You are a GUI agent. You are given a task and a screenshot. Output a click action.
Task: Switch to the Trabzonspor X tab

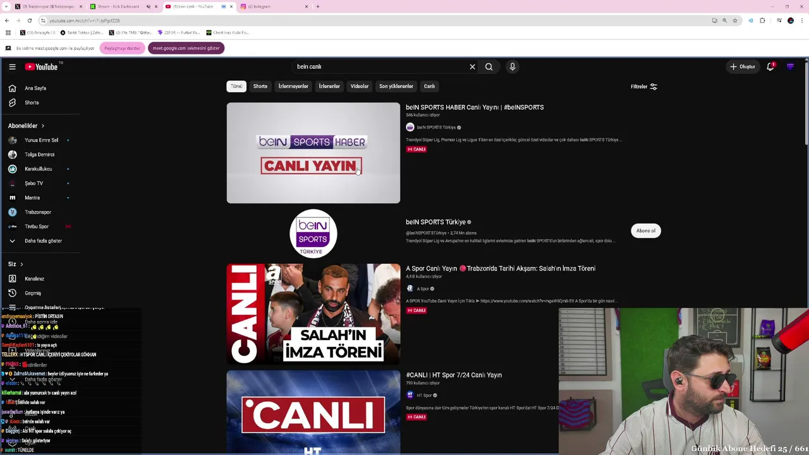pyautogui.click(x=49, y=6)
